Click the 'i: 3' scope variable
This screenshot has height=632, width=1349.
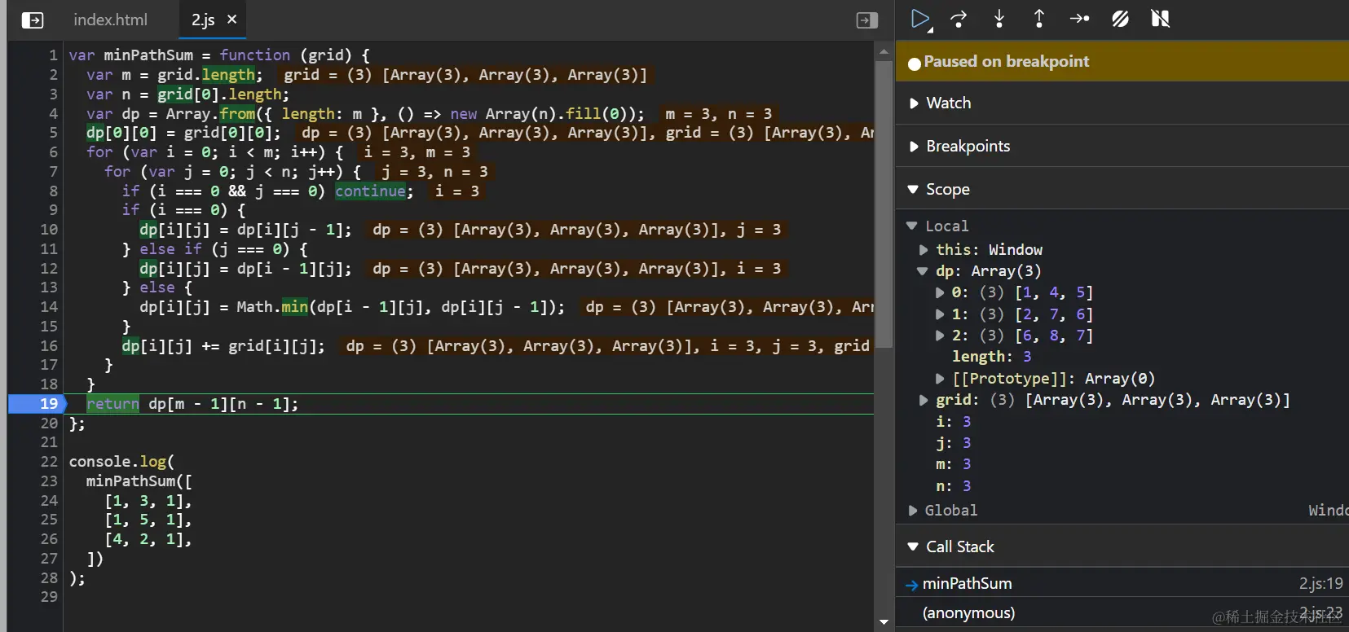click(x=953, y=422)
